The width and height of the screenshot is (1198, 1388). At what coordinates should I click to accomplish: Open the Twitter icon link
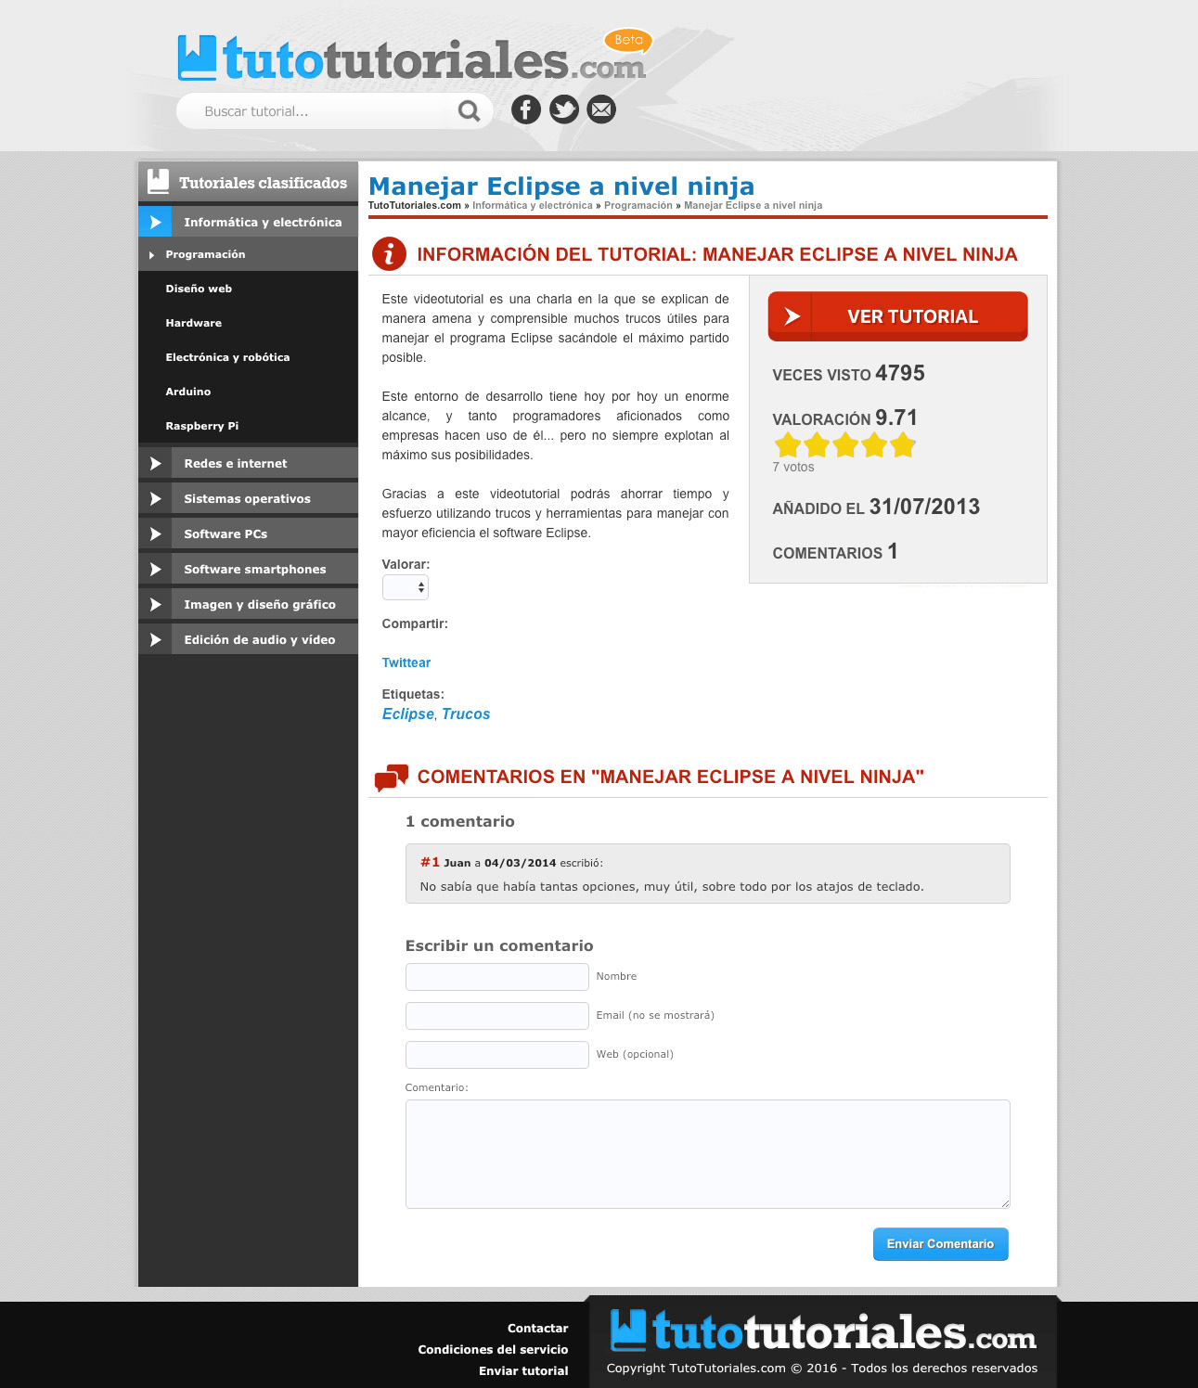563,109
